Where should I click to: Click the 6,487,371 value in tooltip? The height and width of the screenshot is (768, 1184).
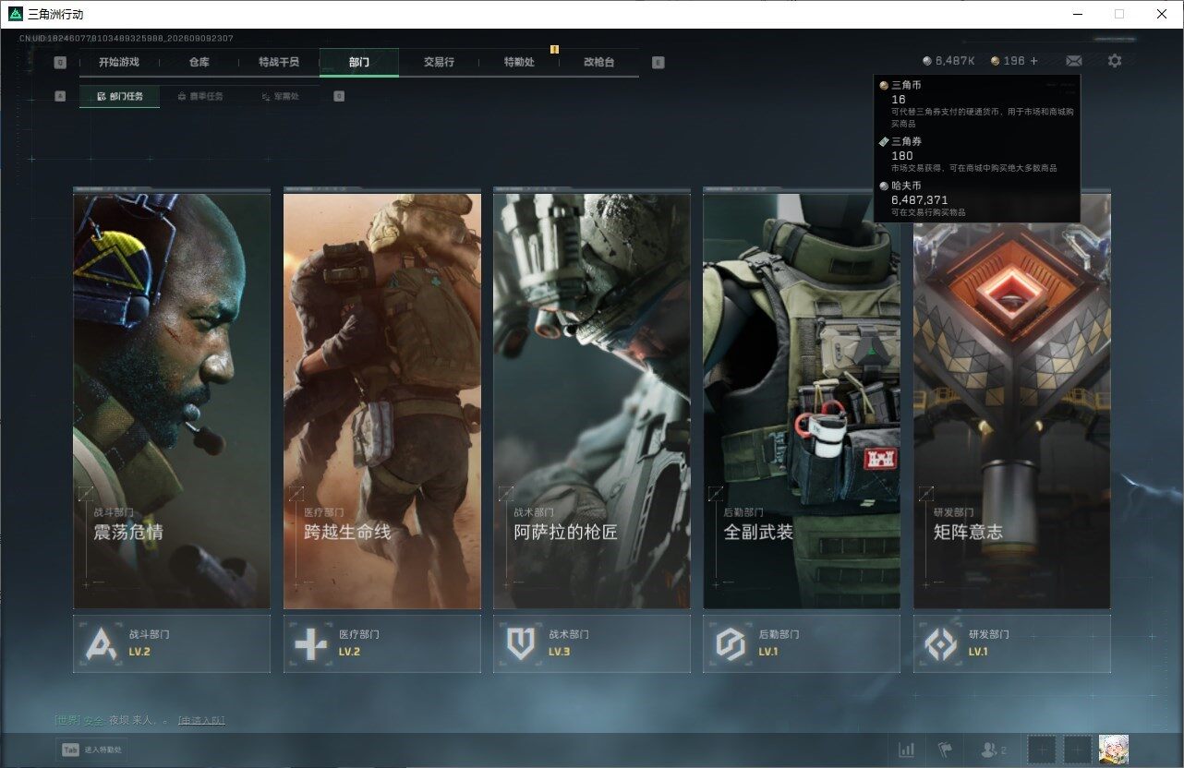(x=920, y=199)
